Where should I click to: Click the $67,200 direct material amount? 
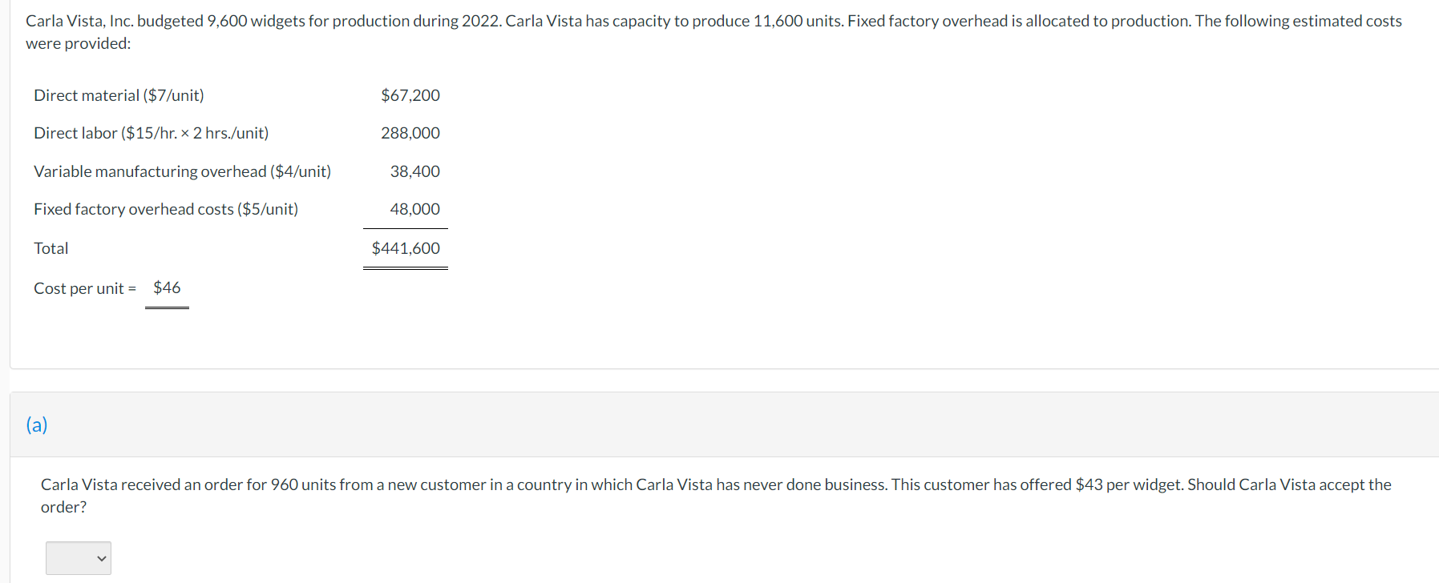pyautogui.click(x=410, y=95)
